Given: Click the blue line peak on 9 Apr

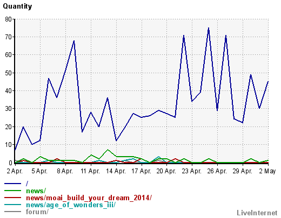Looking at the screenshot, I should click(x=74, y=41).
